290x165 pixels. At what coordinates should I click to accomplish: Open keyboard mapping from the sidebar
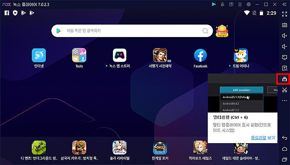tap(285, 25)
